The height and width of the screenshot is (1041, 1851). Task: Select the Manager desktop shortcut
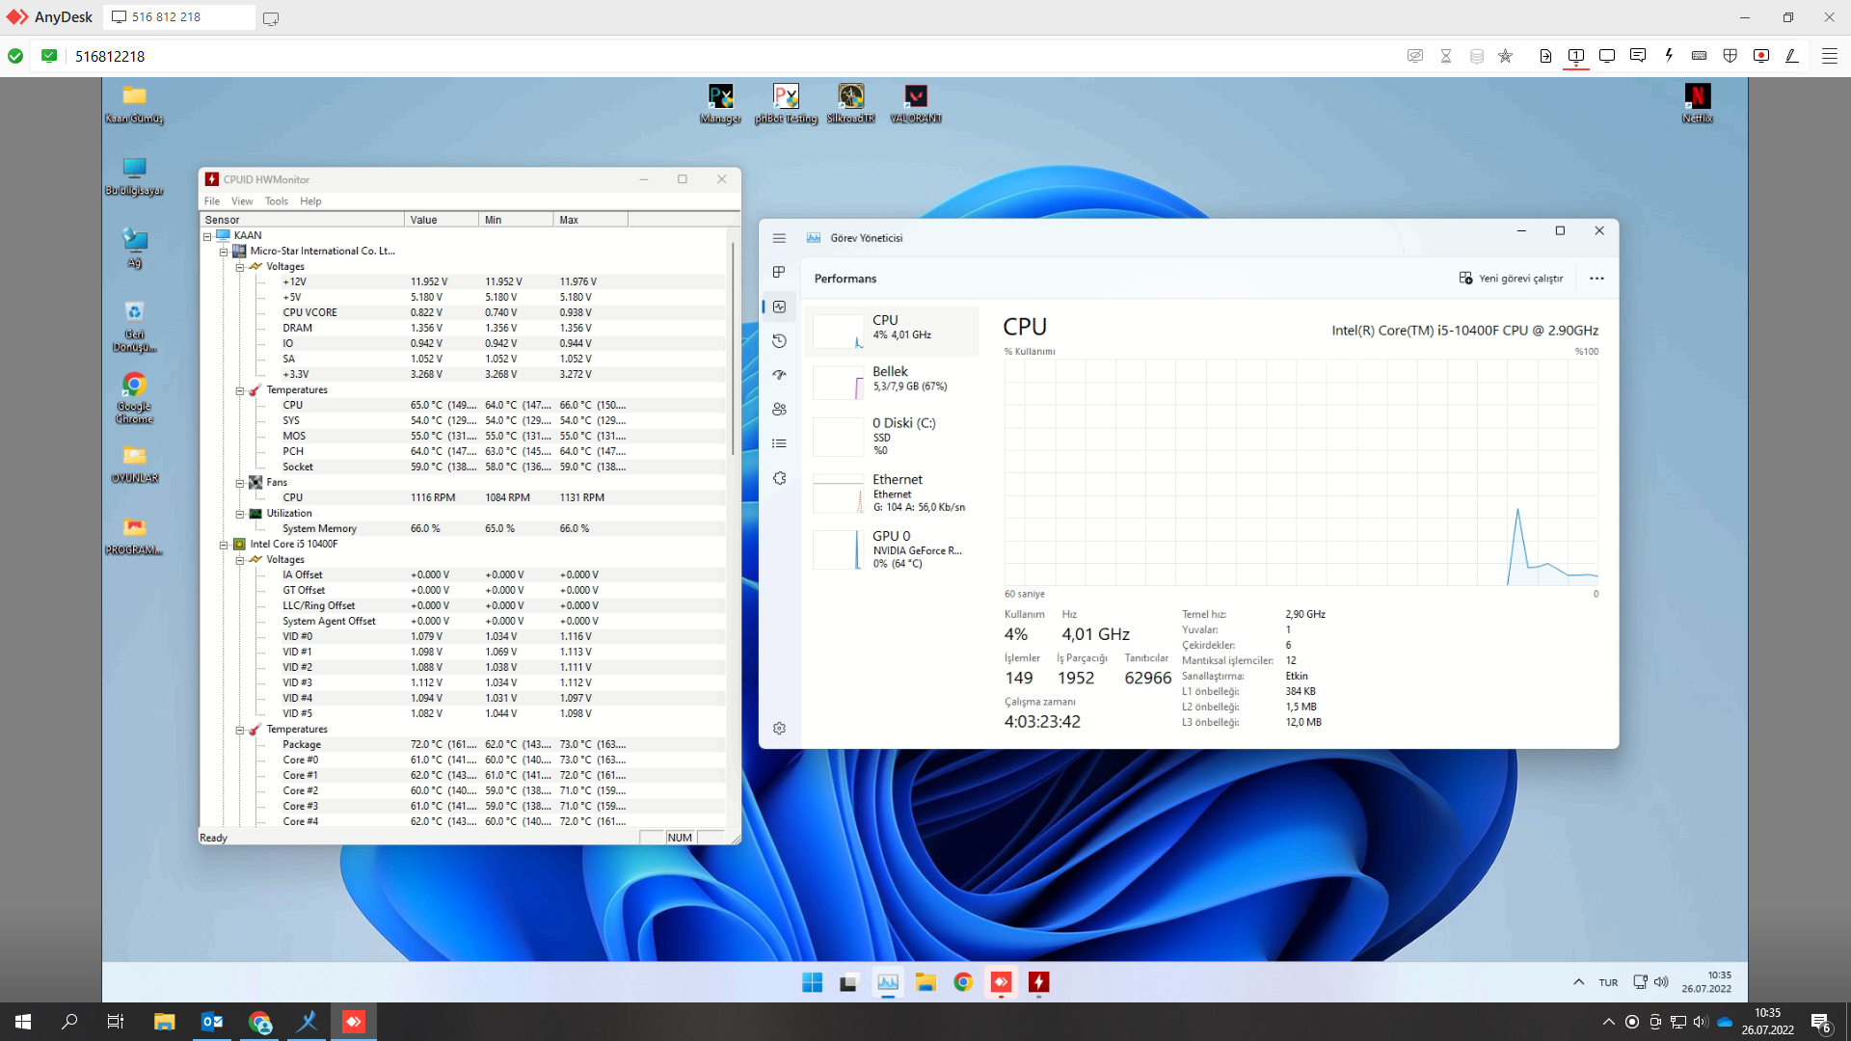(720, 103)
